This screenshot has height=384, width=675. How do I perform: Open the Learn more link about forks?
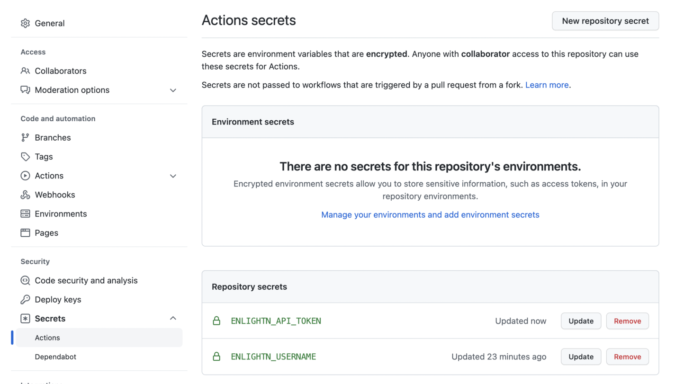point(547,85)
